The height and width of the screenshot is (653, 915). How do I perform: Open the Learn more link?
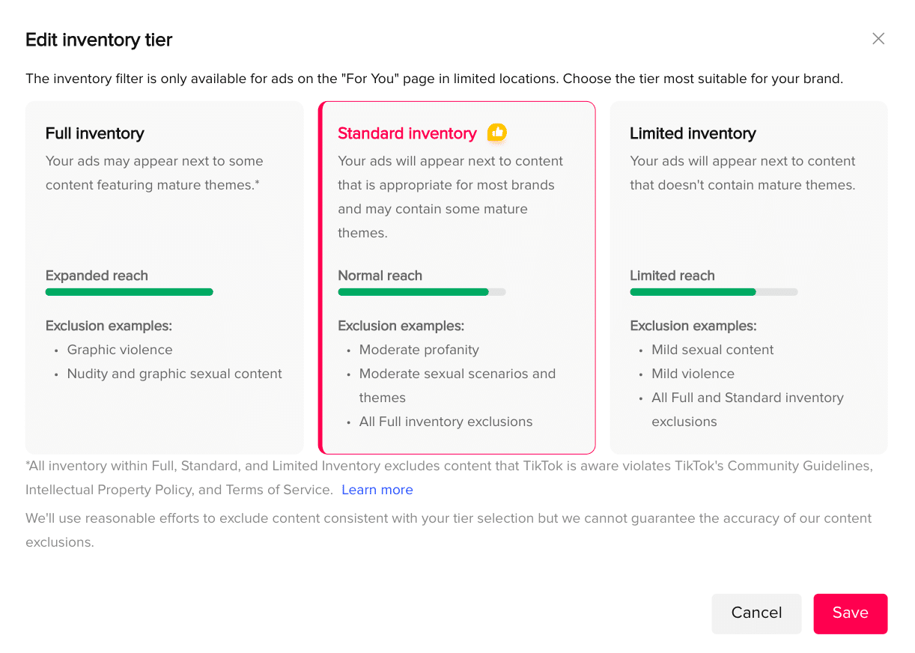click(x=377, y=490)
